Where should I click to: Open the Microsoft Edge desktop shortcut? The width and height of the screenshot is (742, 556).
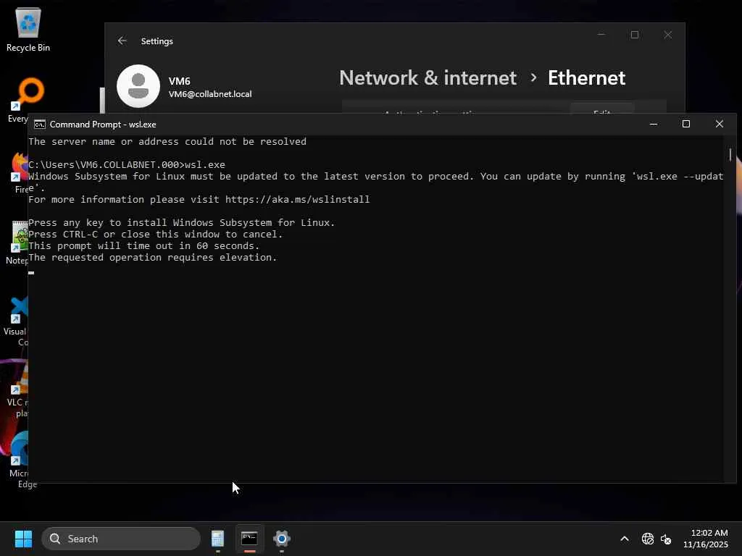(19, 458)
